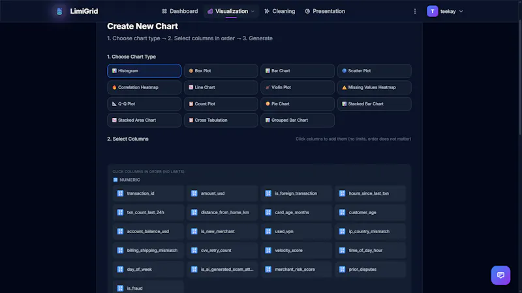Screen dimensions: 522x293
Task: Add the transaction_id column
Action: click(x=148, y=193)
